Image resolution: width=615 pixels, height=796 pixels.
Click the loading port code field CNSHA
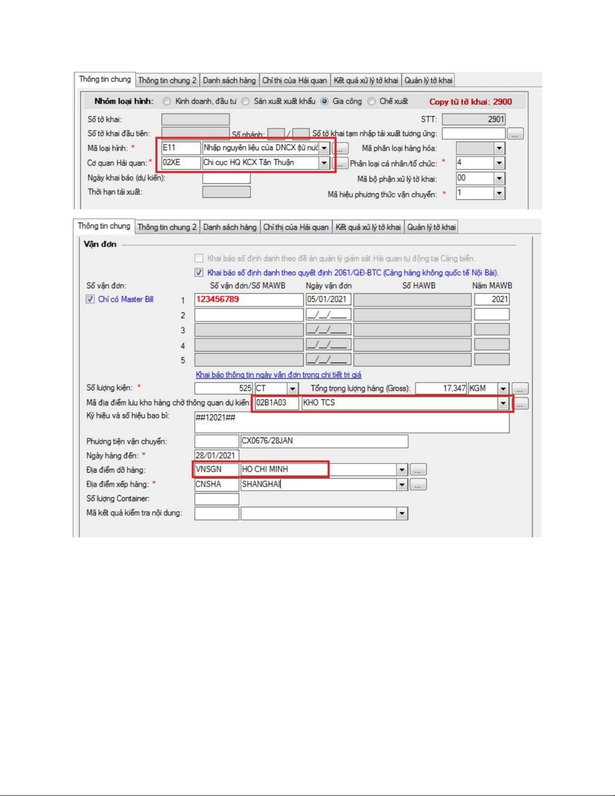[217, 485]
